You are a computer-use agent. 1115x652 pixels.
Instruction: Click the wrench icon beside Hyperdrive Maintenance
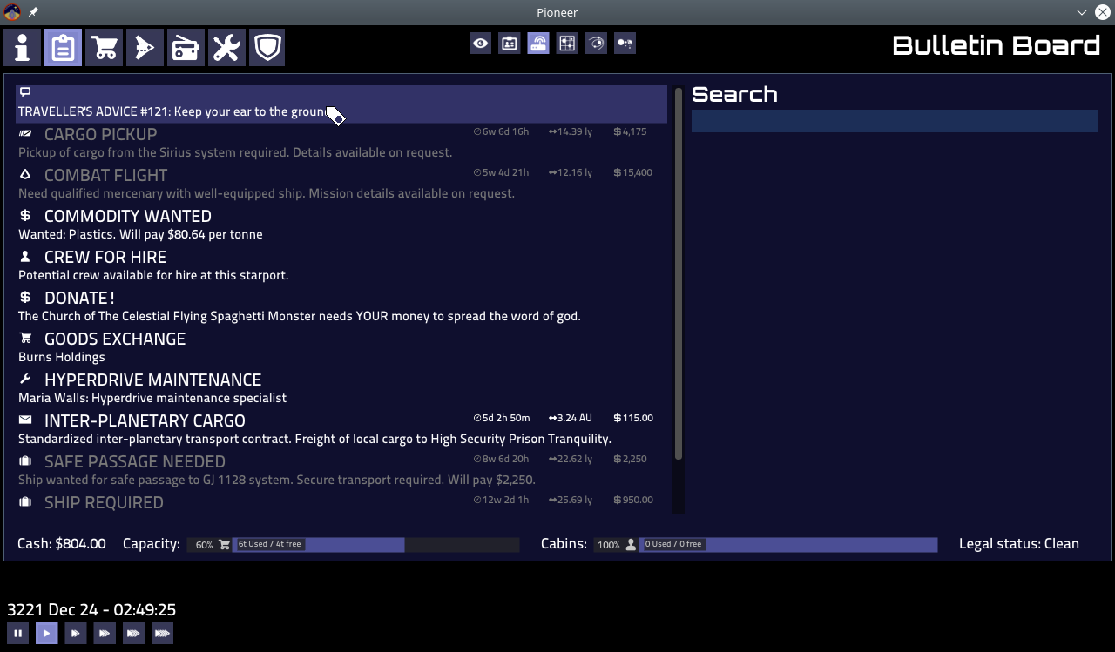(25, 379)
